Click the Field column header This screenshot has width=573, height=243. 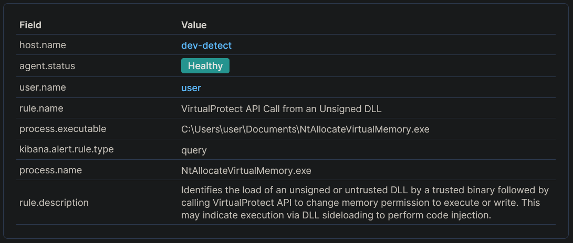point(30,25)
